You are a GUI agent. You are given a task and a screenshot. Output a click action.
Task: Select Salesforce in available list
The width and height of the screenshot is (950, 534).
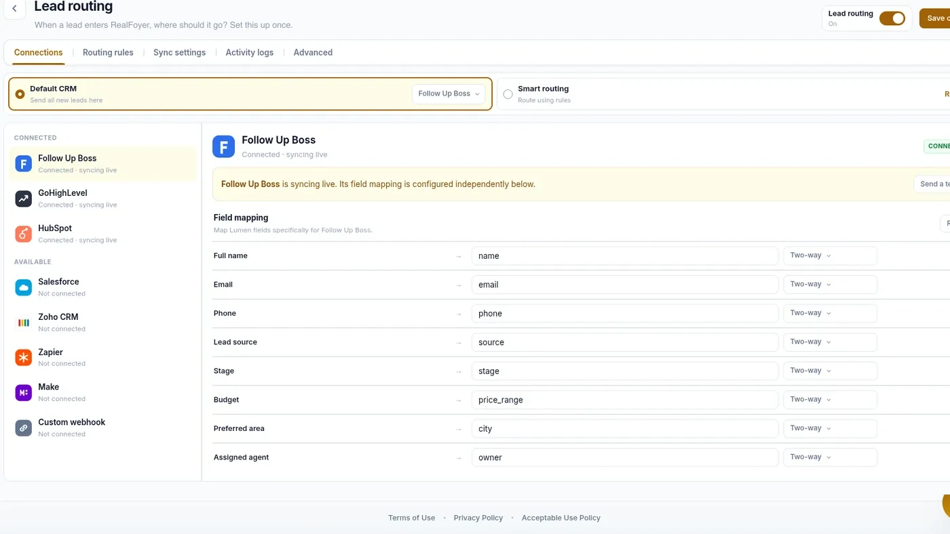[x=102, y=287]
